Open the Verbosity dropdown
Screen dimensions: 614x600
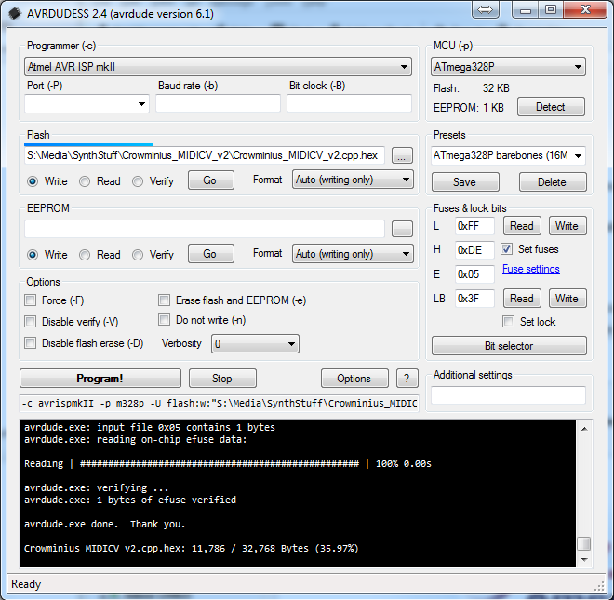click(255, 344)
